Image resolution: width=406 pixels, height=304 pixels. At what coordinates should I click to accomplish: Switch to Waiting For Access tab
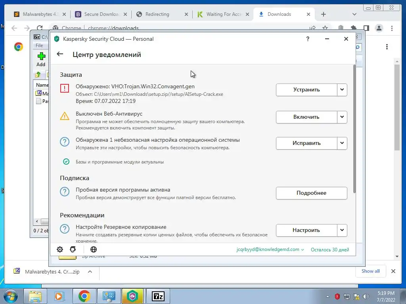224,14
